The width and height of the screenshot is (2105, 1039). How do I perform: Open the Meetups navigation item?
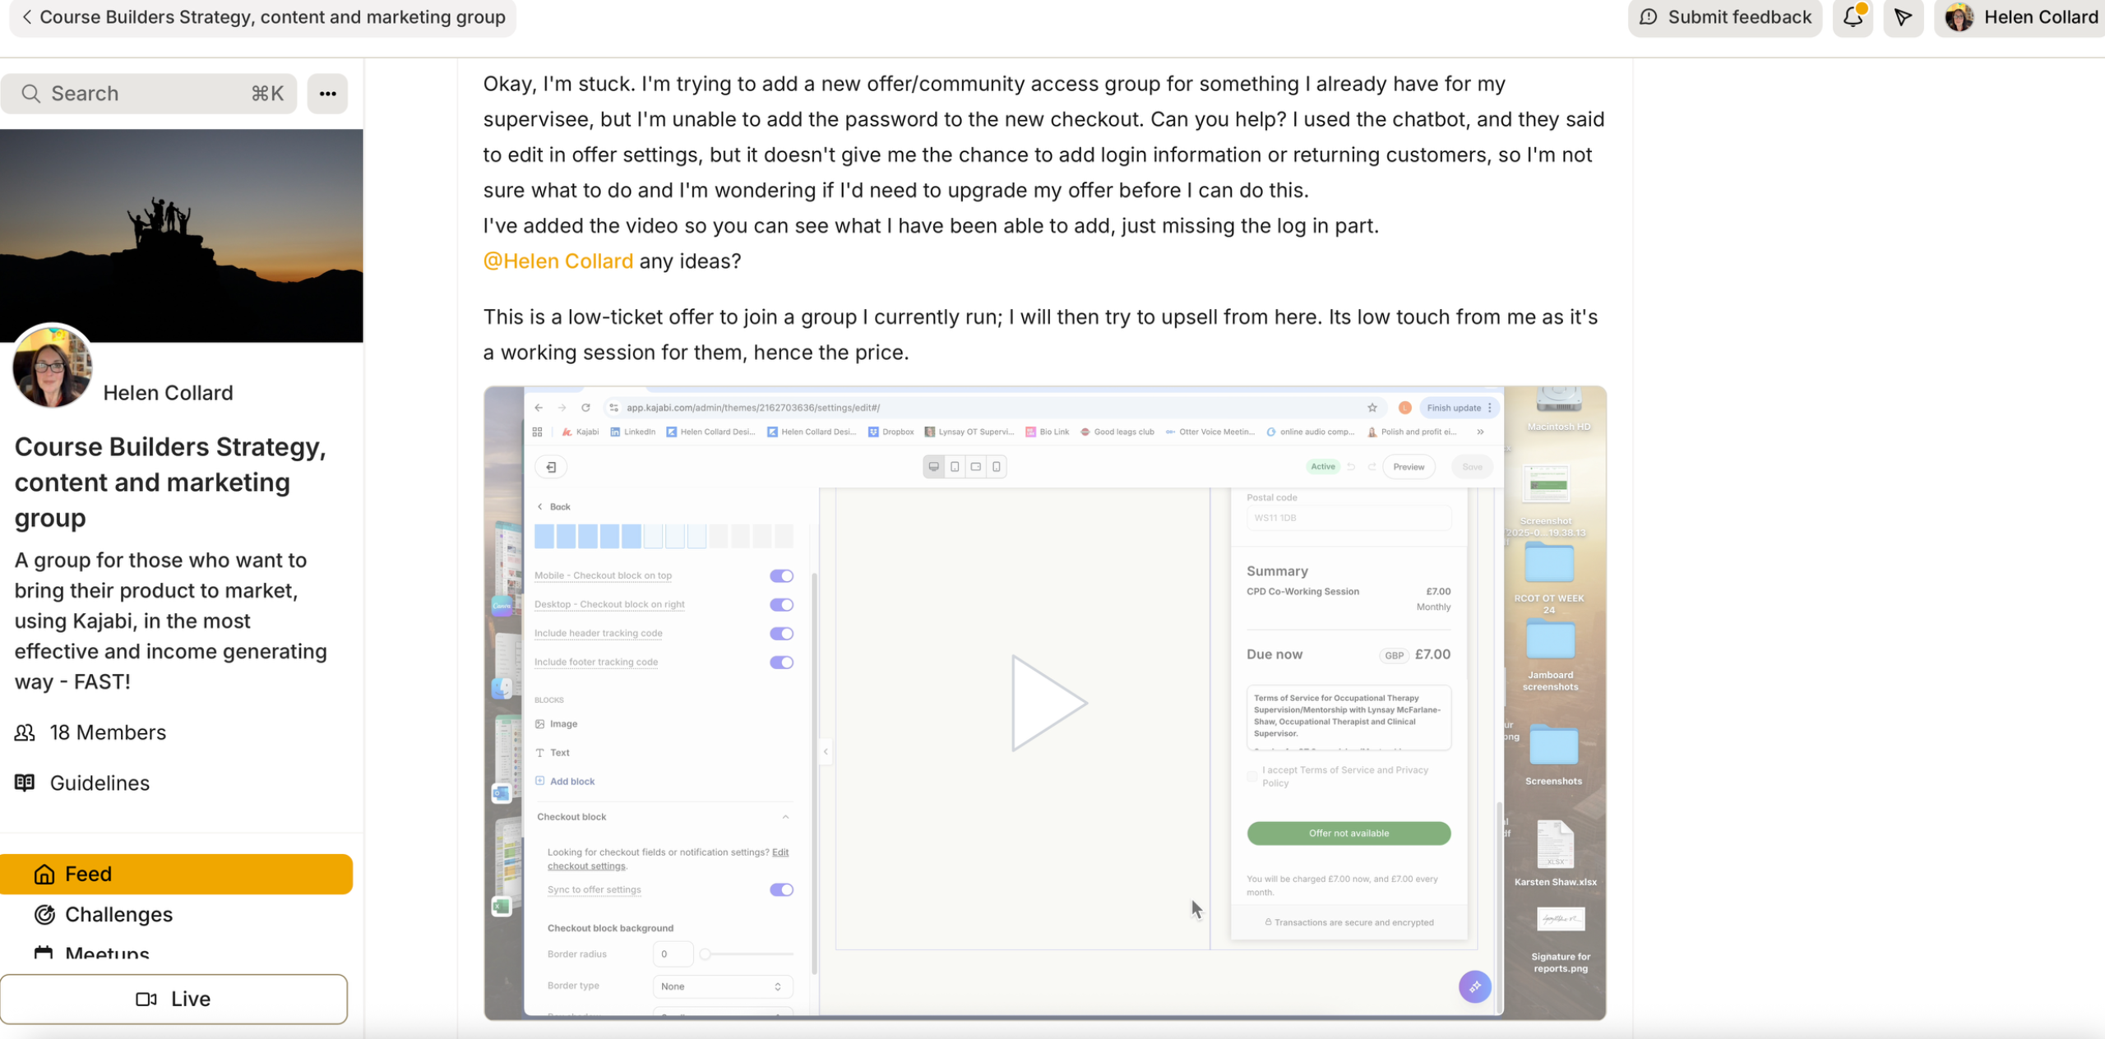coord(107,952)
